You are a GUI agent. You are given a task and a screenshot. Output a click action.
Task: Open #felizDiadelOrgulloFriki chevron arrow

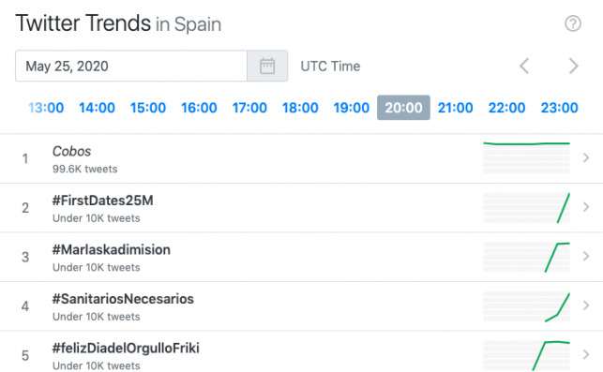coord(586,354)
